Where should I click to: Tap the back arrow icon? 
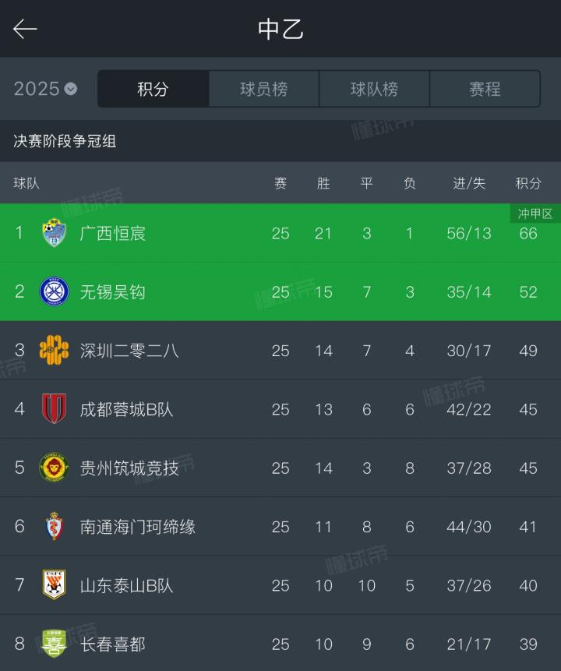pyautogui.click(x=25, y=30)
